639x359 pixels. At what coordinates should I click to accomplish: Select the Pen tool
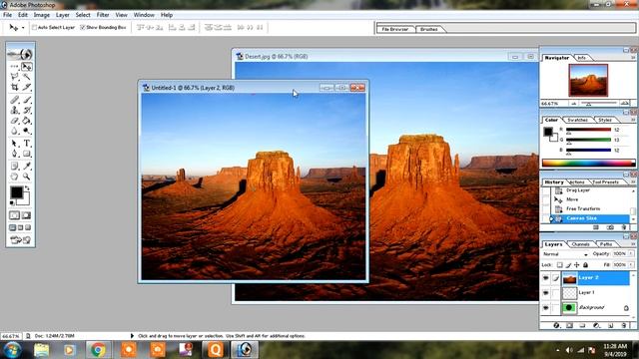coord(15,154)
